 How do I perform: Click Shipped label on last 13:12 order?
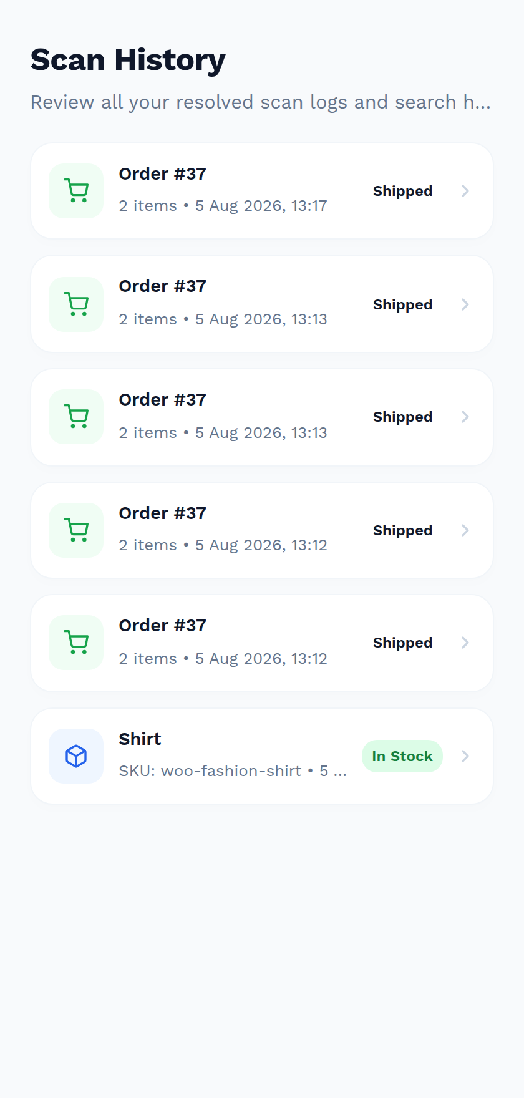point(402,643)
